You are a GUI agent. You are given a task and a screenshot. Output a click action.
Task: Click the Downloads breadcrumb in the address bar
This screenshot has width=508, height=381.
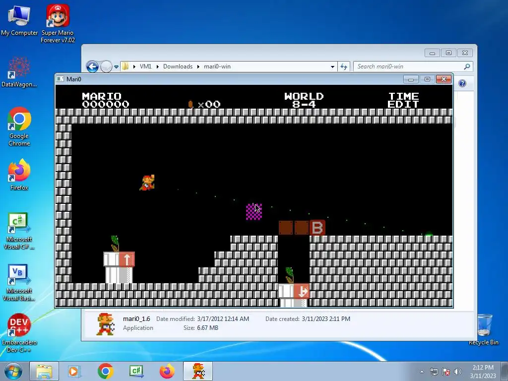pyautogui.click(x=178, y=66)
